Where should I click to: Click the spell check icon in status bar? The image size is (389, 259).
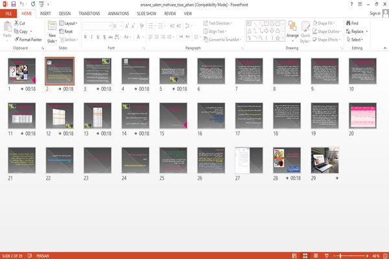(x=30, y=256)
